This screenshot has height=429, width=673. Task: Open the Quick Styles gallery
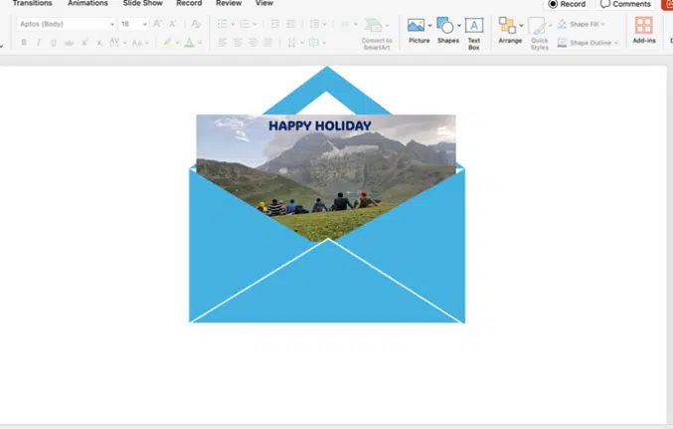tap(539, 34)
